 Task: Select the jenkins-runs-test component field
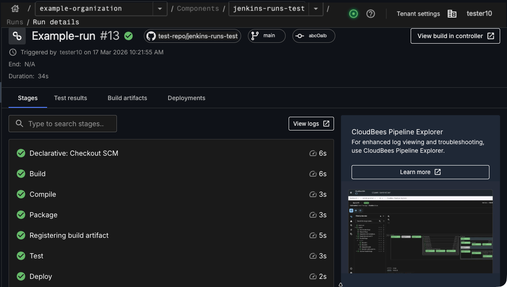click(268, 9)
